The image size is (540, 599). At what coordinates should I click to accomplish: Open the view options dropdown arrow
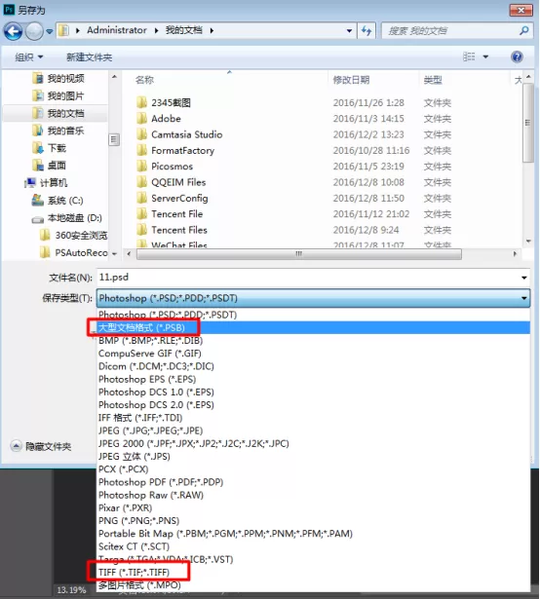[485, 56]
